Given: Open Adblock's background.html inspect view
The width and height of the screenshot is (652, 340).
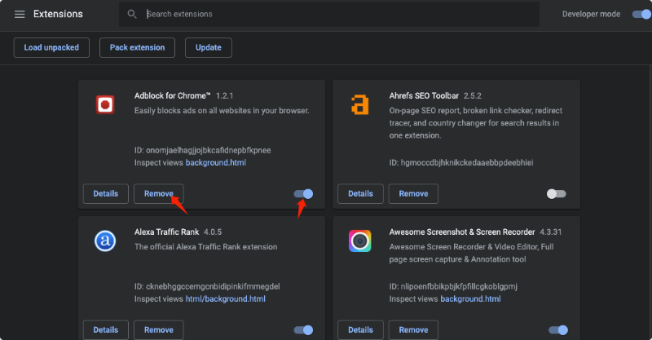Looking at the screenshot, I should (216, 163).
